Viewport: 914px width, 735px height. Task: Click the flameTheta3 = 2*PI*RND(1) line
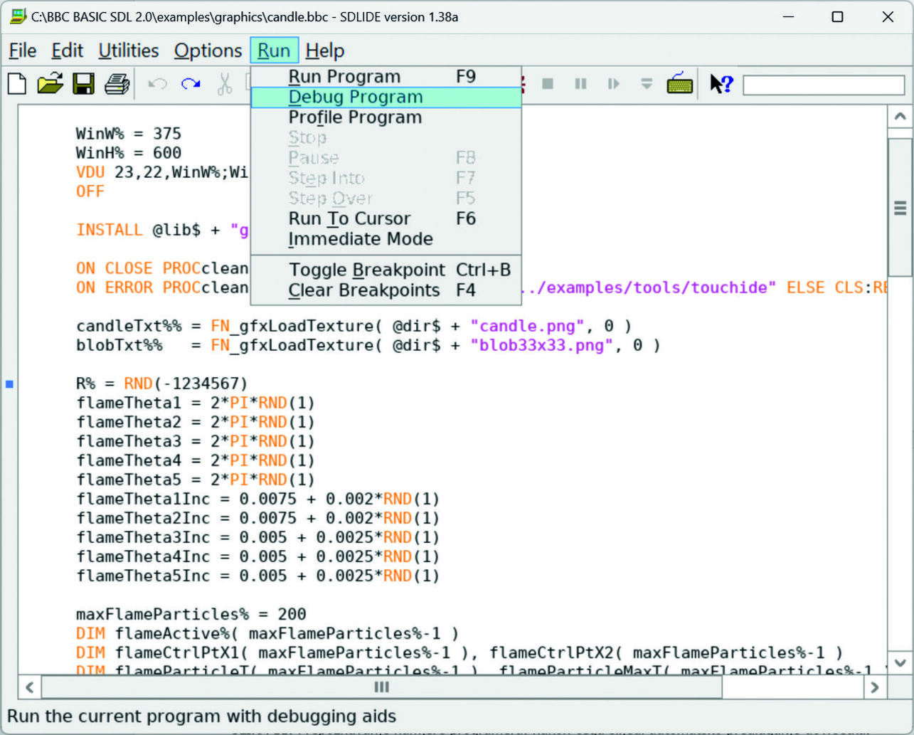(x=196, y=441)
